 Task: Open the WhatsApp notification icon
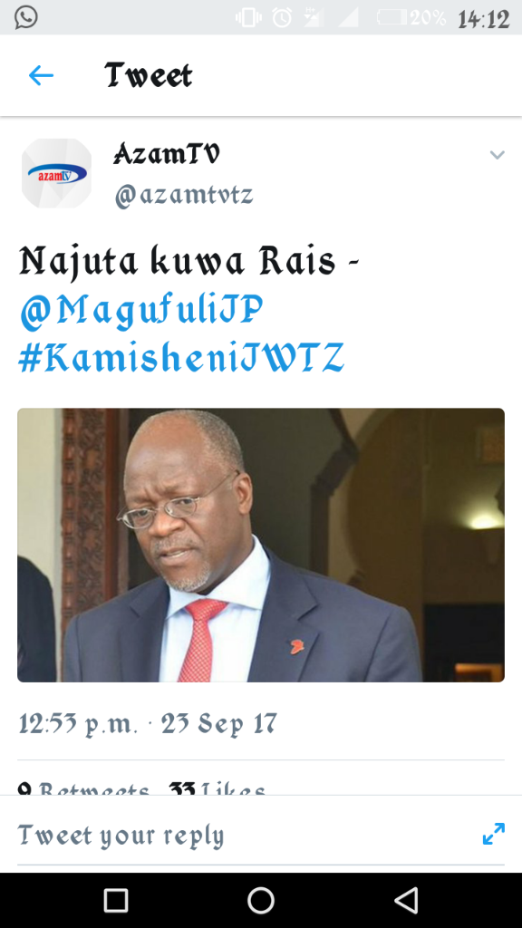pos(26,17)
